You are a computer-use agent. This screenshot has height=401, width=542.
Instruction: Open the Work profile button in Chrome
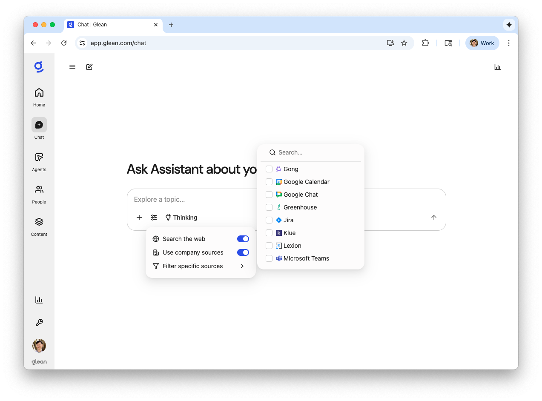(x=482, y=43)
